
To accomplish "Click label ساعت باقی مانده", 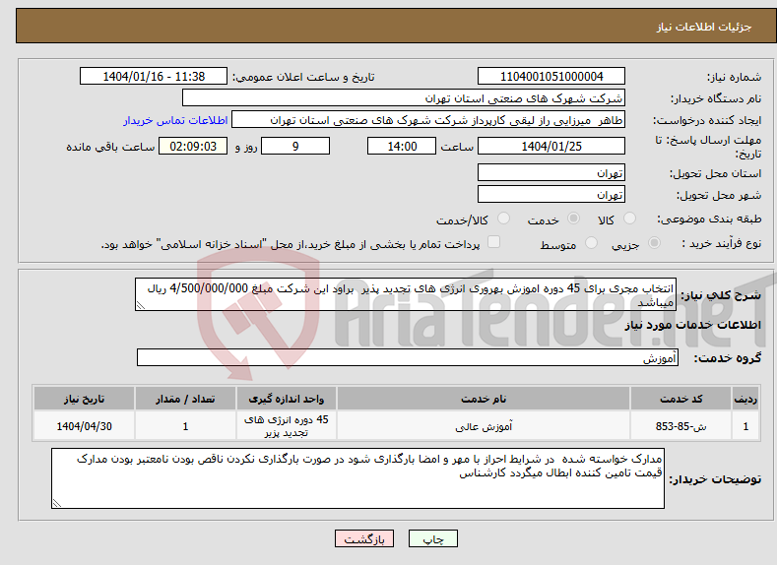I will (x=110, y=147).
